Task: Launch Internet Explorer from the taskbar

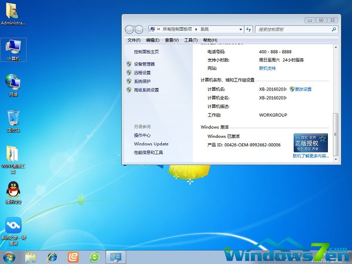Action: (x=52, y=257)
